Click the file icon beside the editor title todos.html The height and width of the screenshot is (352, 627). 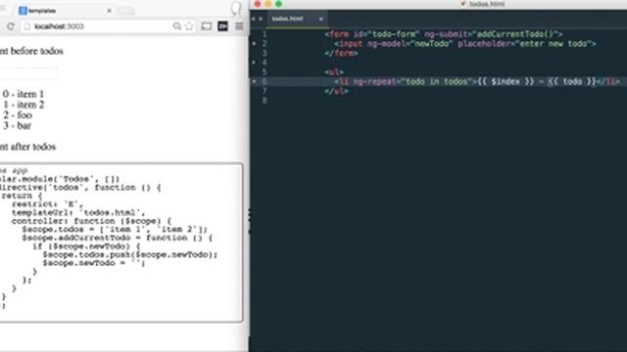click(463, 4)
